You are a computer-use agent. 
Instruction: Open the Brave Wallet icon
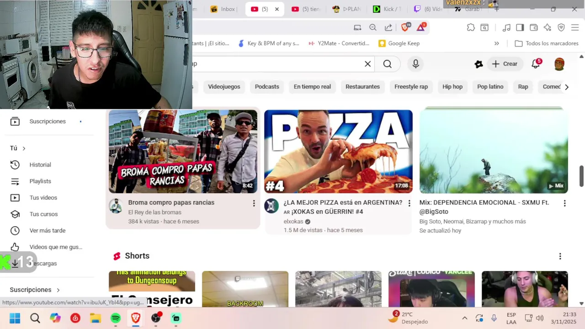point(533,27)
